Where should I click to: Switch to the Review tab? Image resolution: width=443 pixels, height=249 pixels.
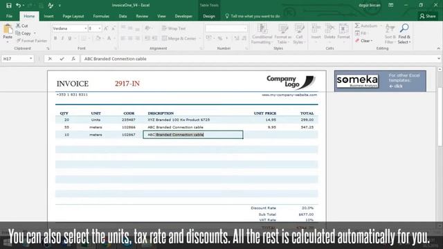[142, 16]
